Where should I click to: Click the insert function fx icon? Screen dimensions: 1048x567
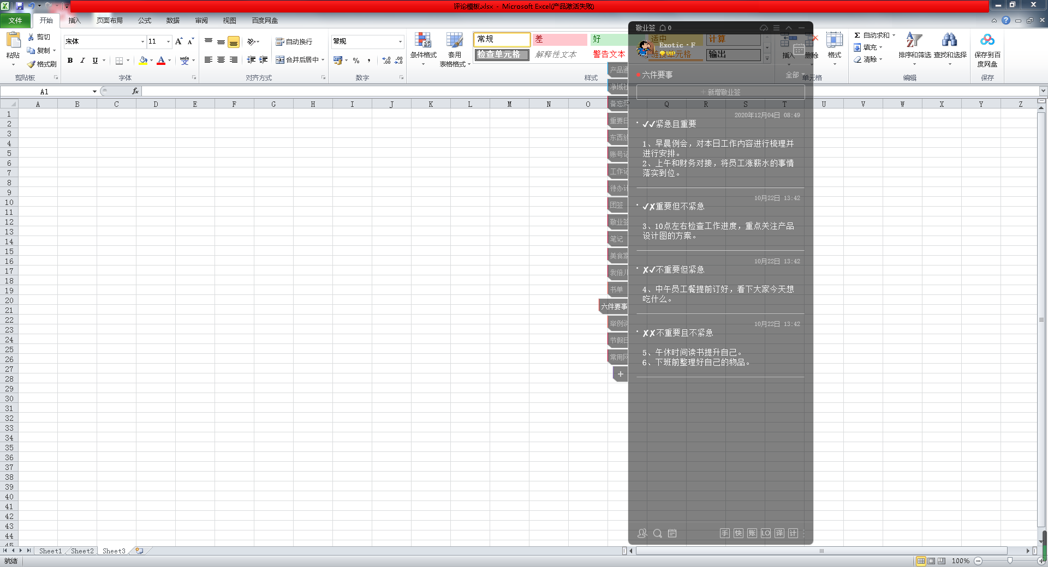(x=135, y=91)
